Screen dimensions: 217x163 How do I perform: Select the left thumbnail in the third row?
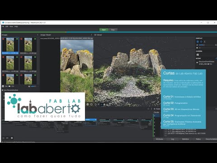click(10, 79)
